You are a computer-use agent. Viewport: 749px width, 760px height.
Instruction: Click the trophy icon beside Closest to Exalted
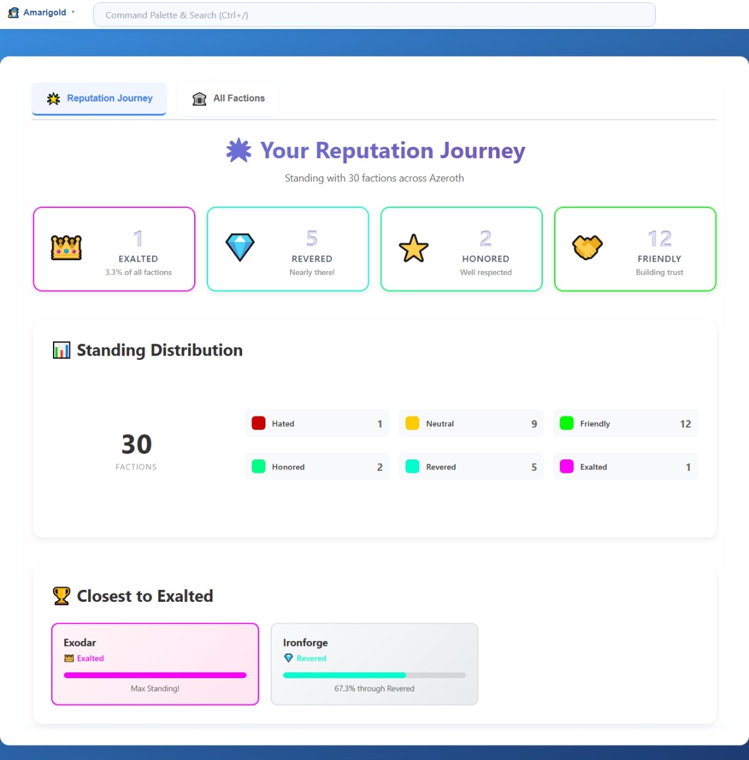(x=61, y=595)
